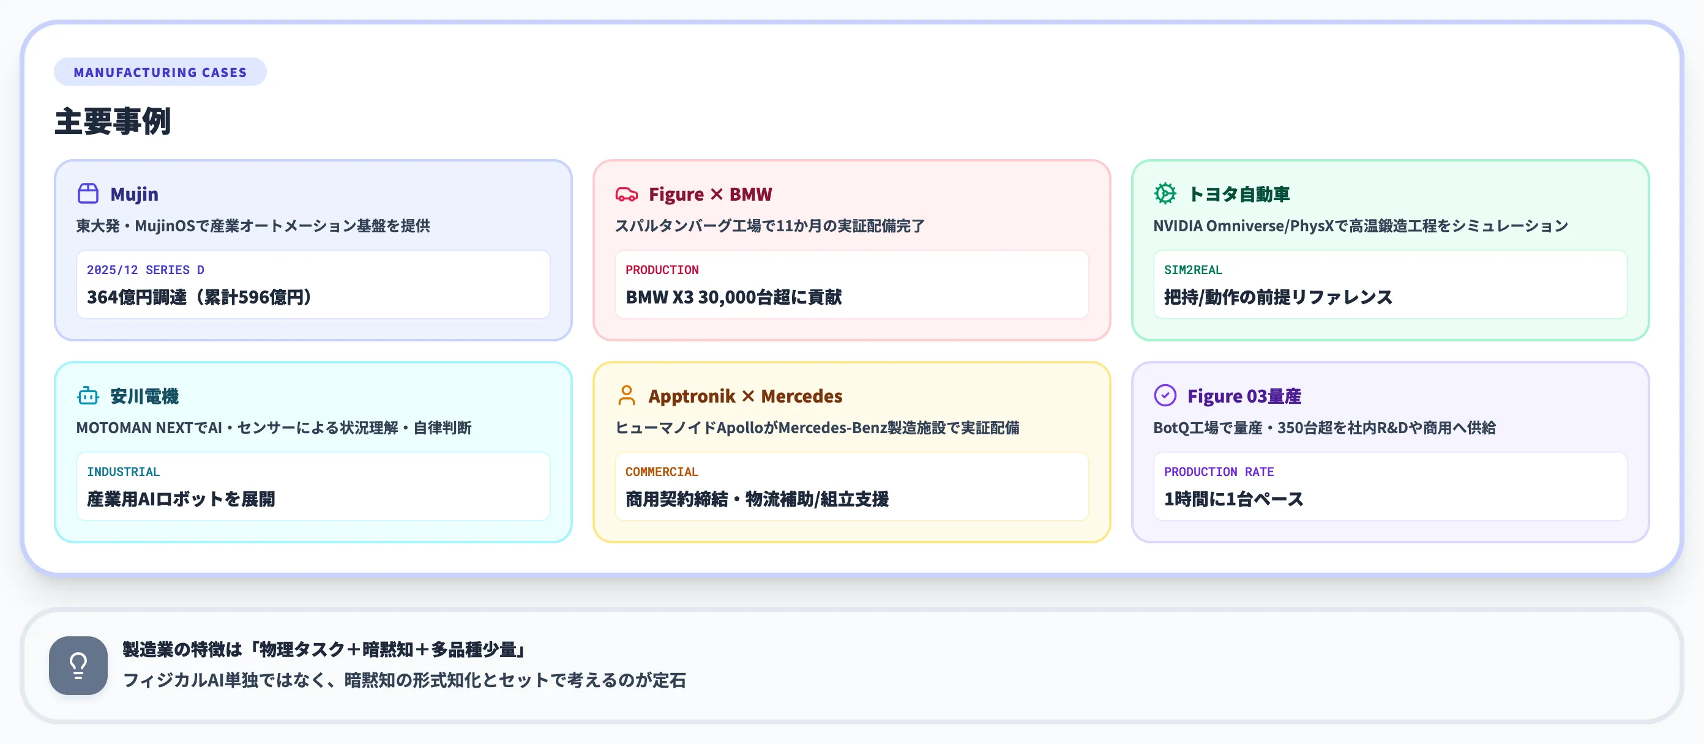
Task: Click the robot icon beside 安川電機
Action: (x=88, y=395)
